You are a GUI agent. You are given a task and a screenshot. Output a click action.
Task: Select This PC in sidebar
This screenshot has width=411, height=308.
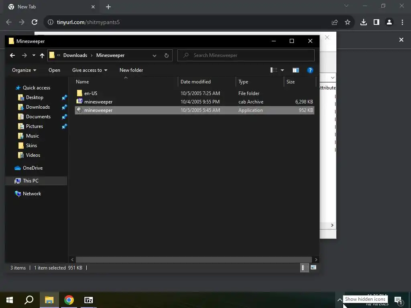click(x=36, y=181)
